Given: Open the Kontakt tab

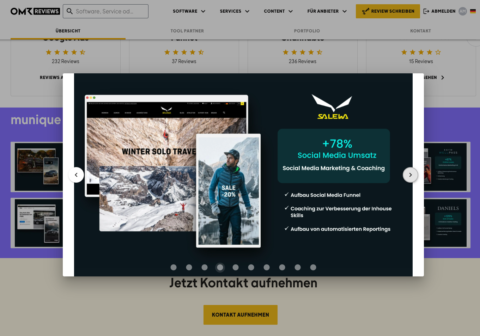Looking at the screenshot, I should point(420,31).
